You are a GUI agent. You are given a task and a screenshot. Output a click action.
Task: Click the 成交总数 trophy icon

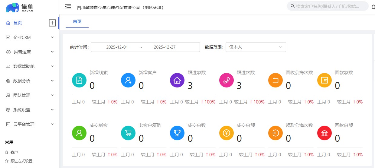point(177,133)
